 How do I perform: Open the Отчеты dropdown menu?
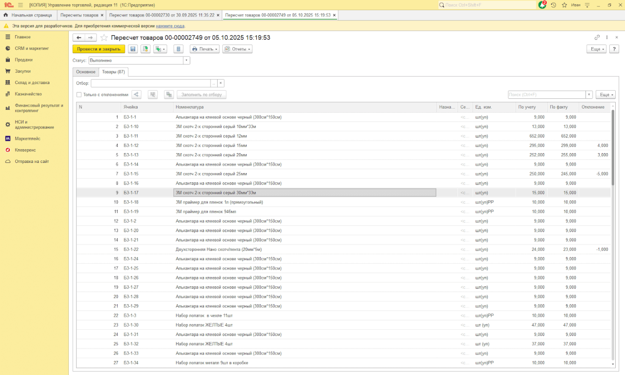coord(237,49)
